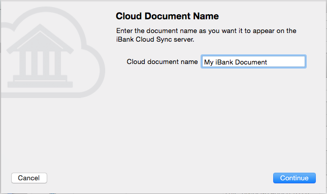Click the 'iBank Cloud Sync server.' text line
Image resolution: width=327 pixels, height=194 pixels.
(155, 40)
